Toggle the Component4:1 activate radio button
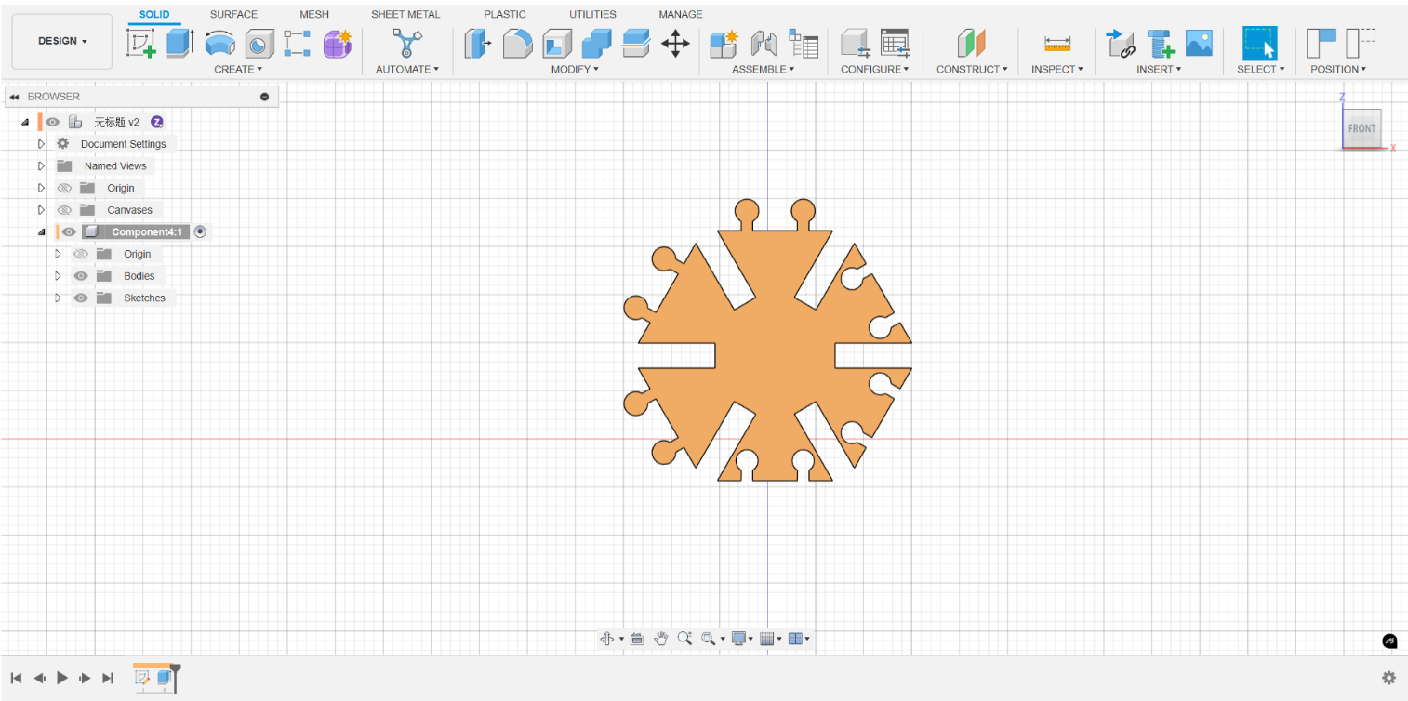The height and width of the screenshot is (701, 1408). [x=200, y=231]
